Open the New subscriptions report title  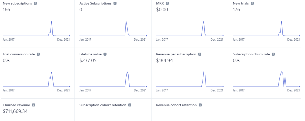(17, 4)
